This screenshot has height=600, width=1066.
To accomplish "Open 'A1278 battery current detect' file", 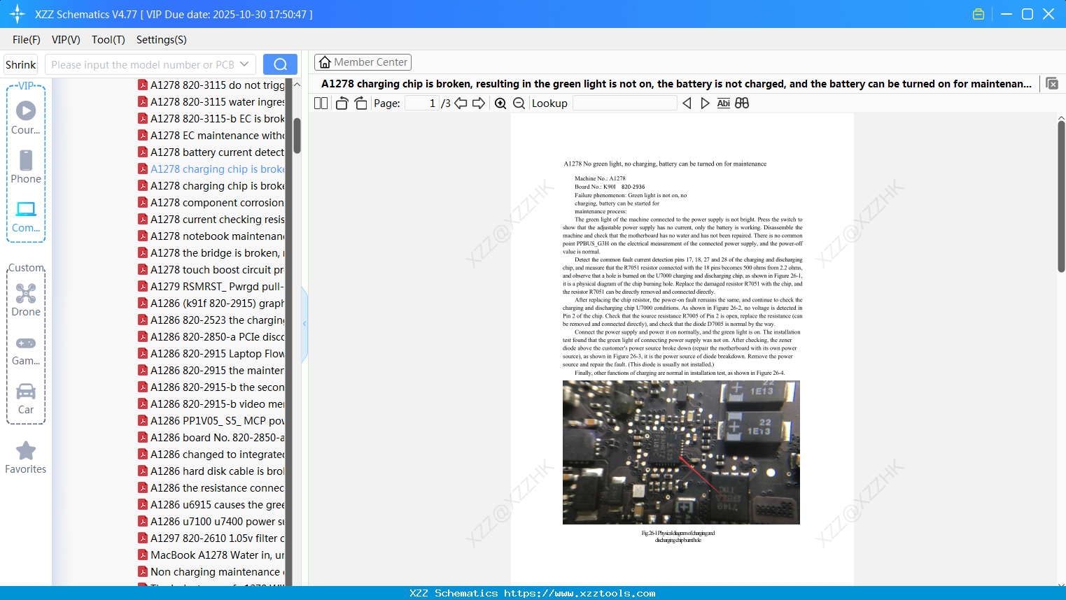I will [x=211, y=152].
